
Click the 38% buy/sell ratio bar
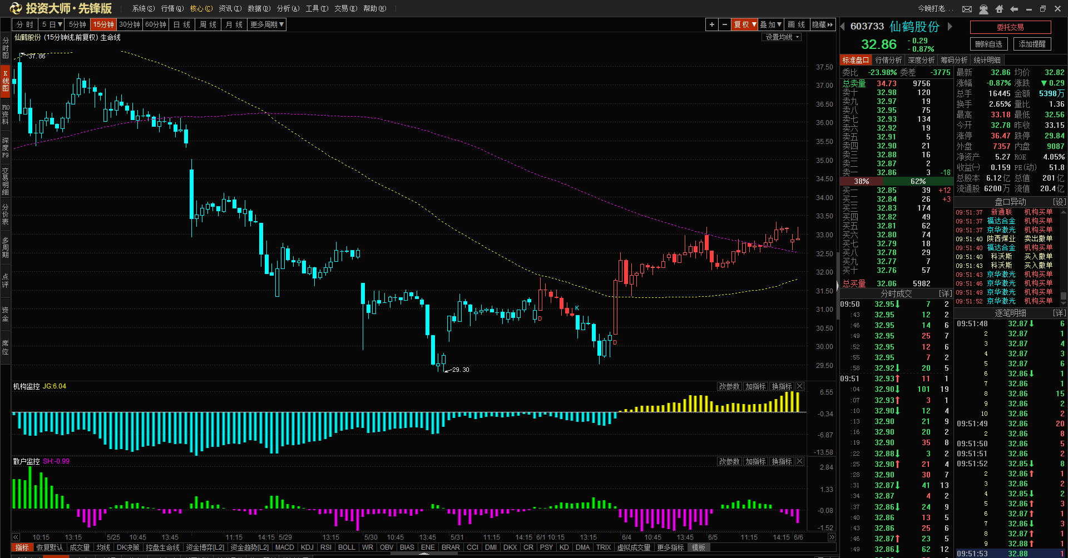point(862,182)
